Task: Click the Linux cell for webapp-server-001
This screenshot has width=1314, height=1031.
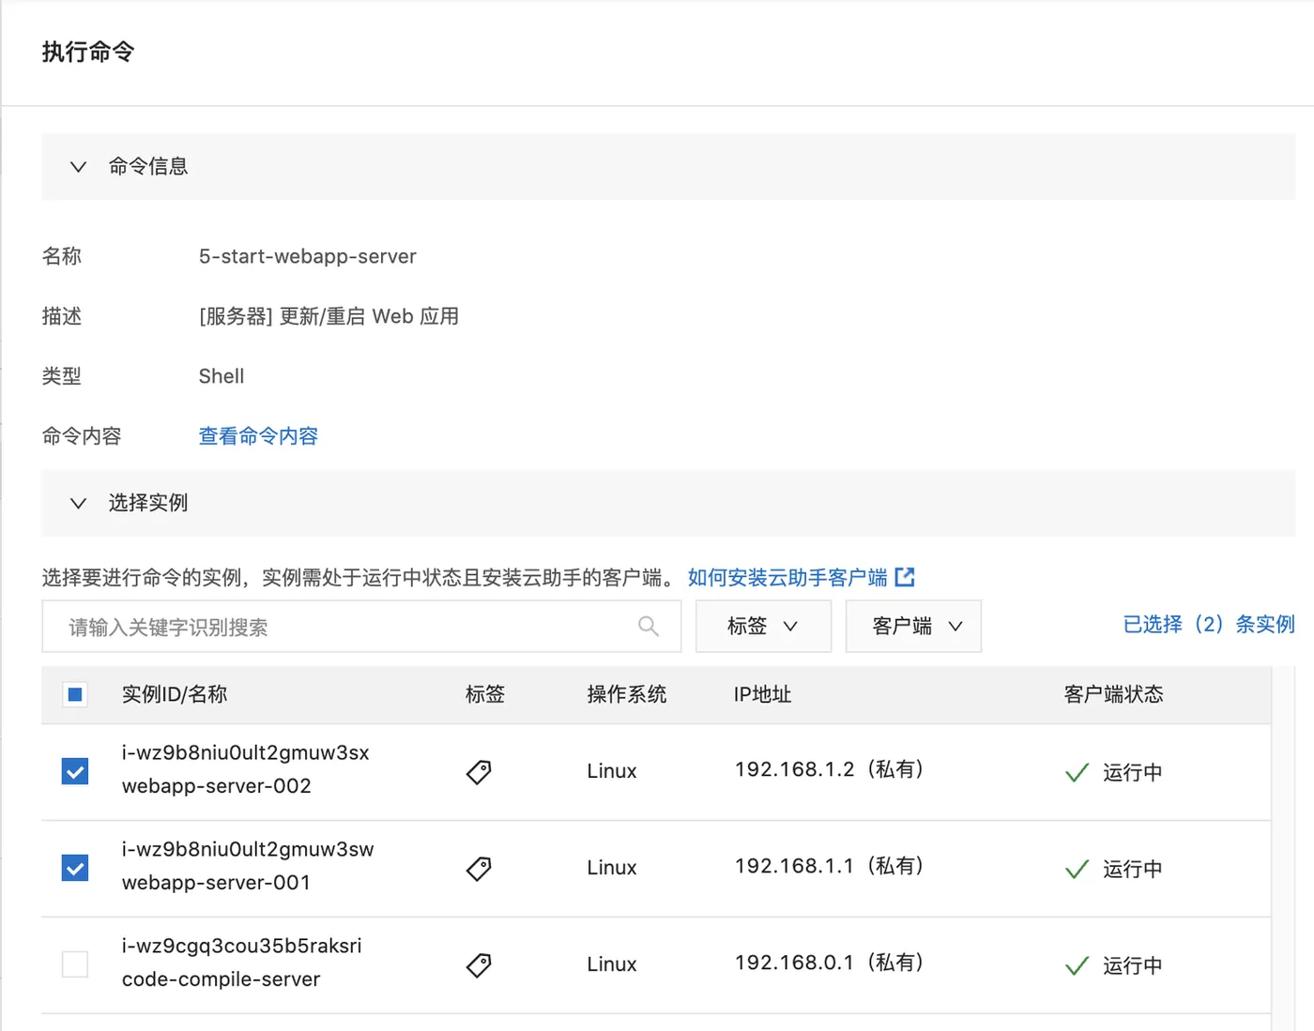Action: click(612, 868)
